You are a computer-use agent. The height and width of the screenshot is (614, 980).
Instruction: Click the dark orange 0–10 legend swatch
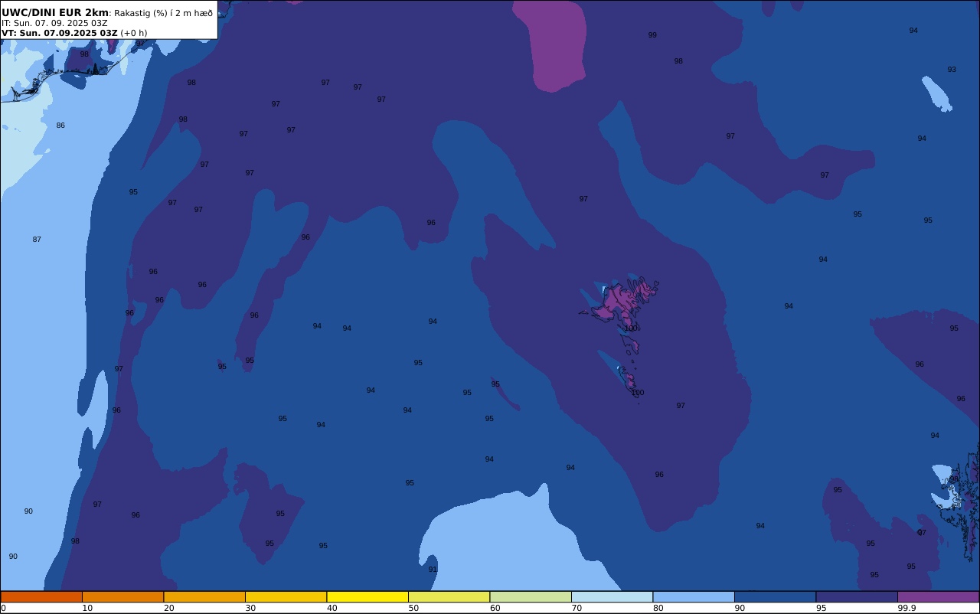click(x=41, y=596)
